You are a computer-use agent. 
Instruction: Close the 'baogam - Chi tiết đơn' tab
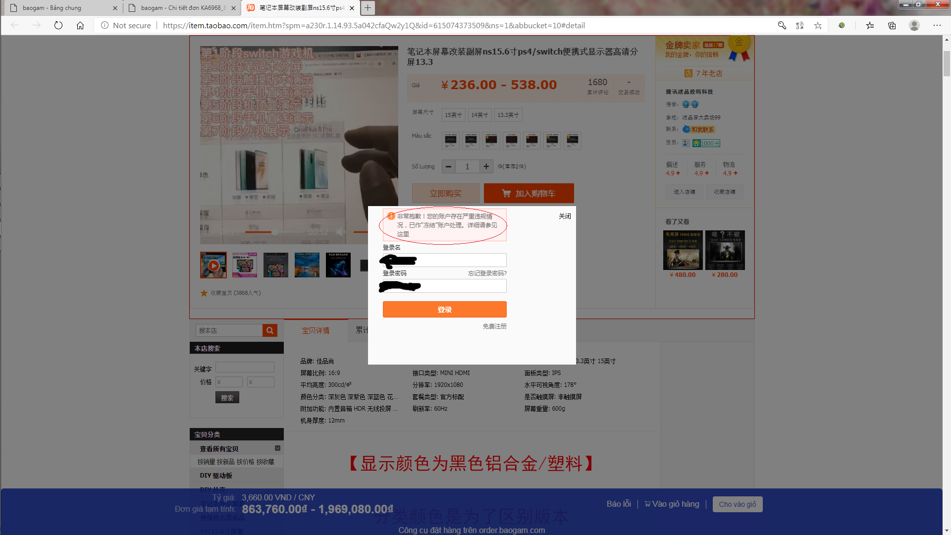pos(233,8)
